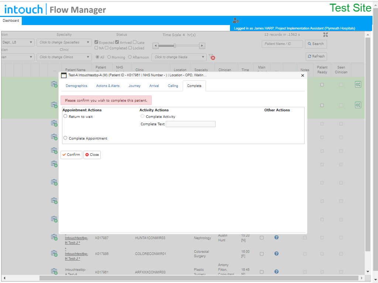The image size is (378, 283).
Task: Open the patient name link in the K017987 row
Action: pyautogui.click(x=76, y=240)
